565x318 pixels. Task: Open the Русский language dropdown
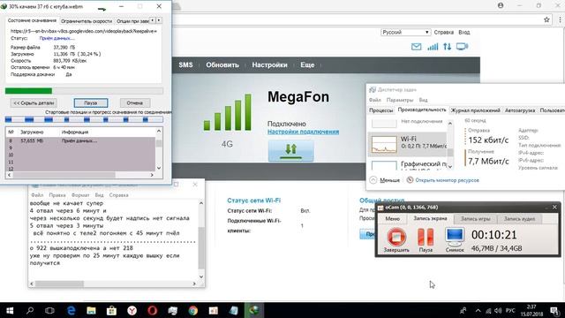click(406, 32)
